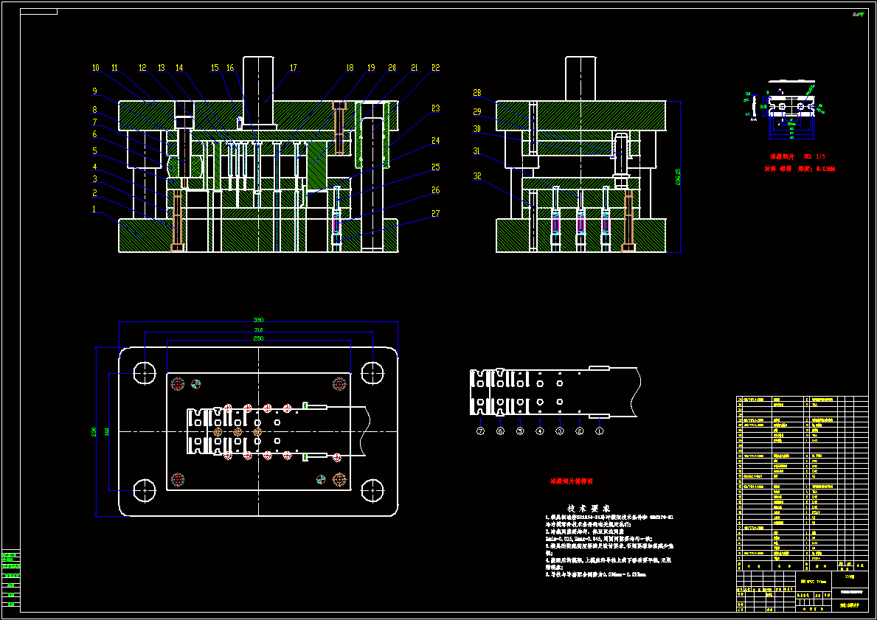Select part callout number 32

(x=477, y=176)
